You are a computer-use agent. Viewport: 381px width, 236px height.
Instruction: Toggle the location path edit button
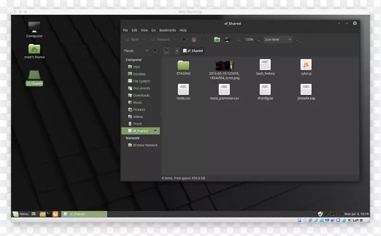(x=167, y=50)
